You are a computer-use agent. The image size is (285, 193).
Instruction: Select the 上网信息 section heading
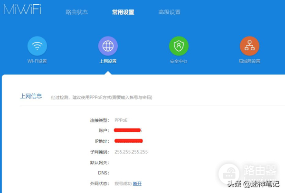click(31, 96)
